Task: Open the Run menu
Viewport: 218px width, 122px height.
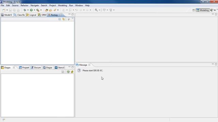Action: coord(71,5)
